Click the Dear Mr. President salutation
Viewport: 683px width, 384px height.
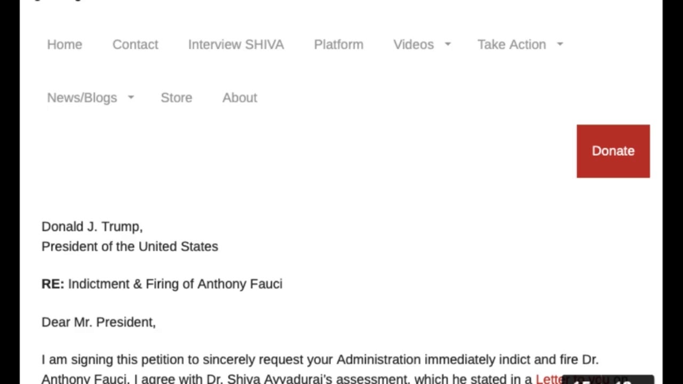click(x=99, y=322)
